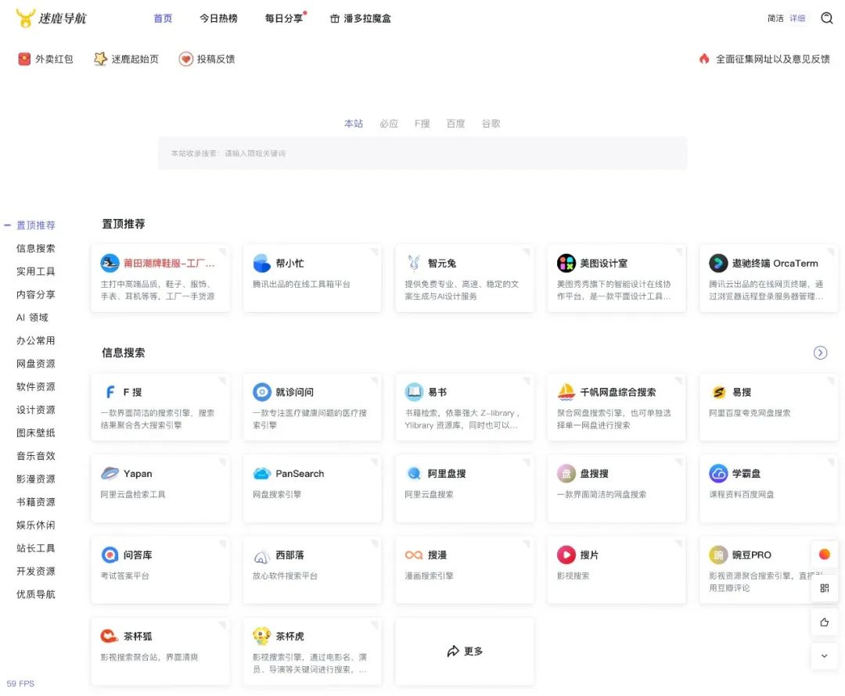This screenshot has height=696, width=845.
Task: Open the 茶杯狐 icon
Action: [110, 636]
